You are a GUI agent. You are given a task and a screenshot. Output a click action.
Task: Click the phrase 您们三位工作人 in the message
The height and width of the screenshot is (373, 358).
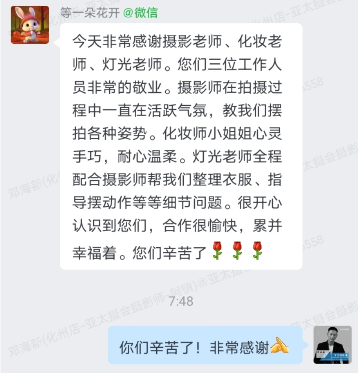[230, 64]
